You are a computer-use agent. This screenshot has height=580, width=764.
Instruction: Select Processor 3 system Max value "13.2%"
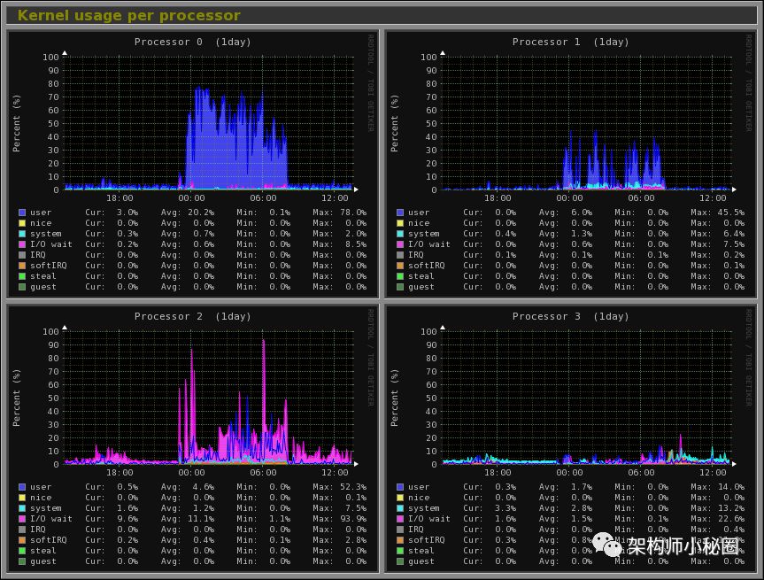[731, 508]
